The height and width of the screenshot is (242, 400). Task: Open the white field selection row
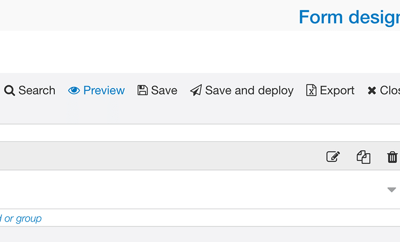[200, 189]
